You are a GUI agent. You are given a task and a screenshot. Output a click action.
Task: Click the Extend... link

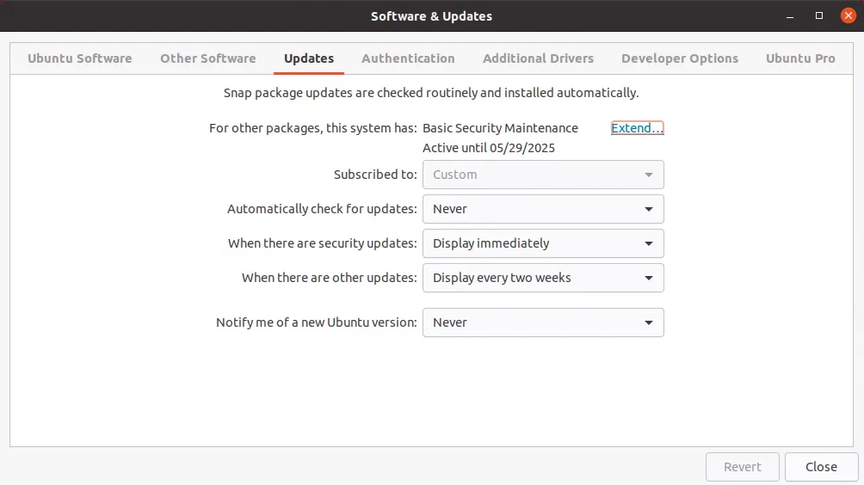pos(638,128)
